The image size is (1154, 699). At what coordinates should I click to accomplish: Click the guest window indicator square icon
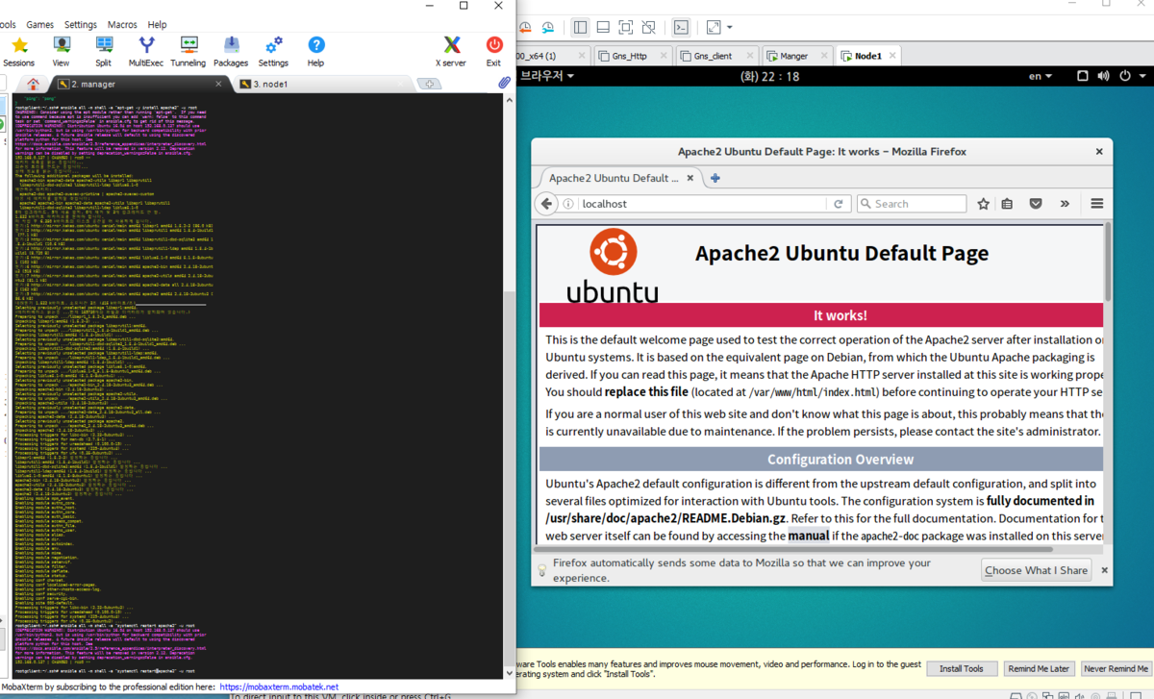(x=1081, y=76)
